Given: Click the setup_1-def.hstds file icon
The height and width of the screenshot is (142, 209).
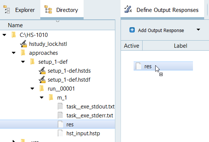Looking at the screenshot, I should [x=42, y=70].
